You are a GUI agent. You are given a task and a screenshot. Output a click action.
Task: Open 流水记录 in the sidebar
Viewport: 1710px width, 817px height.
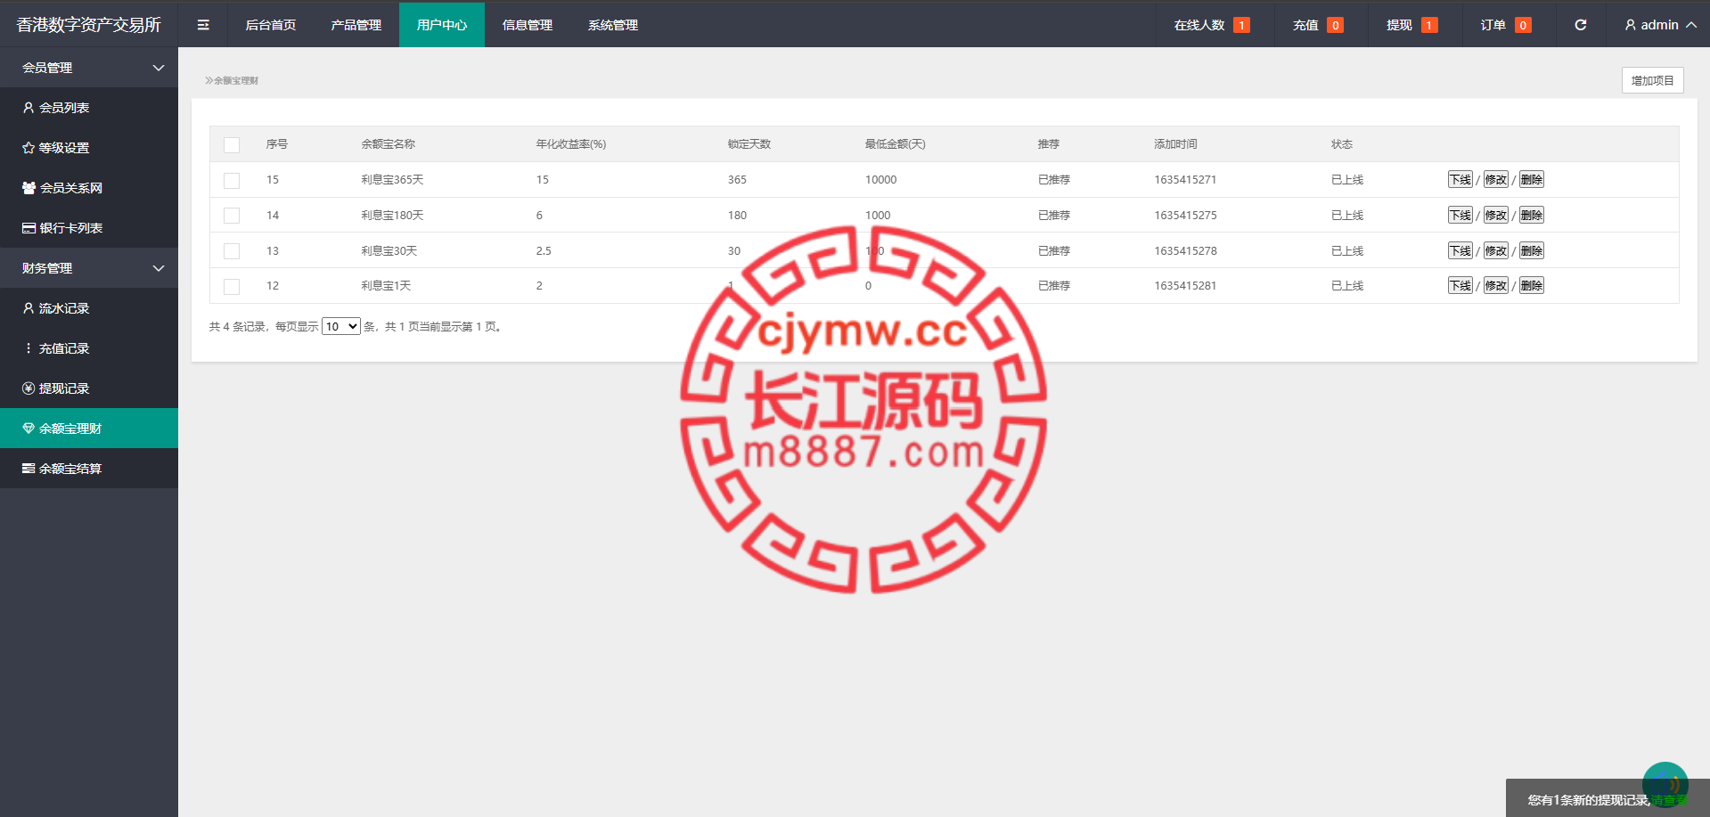89,307
